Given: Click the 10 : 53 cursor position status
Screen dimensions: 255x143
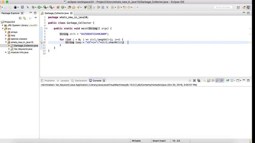Looking at the screenshot, I should 176,141.
